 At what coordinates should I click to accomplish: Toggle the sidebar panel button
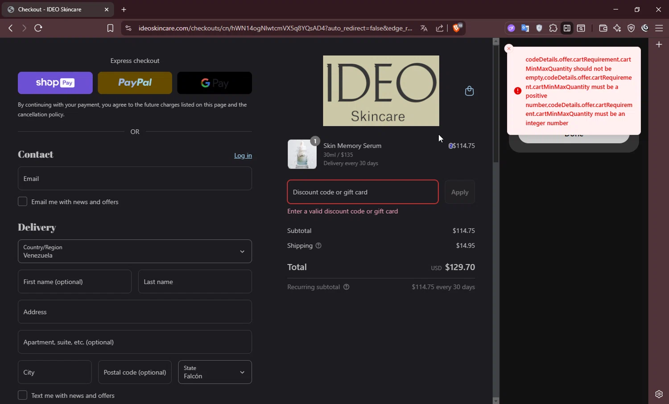tap(567, 28)
